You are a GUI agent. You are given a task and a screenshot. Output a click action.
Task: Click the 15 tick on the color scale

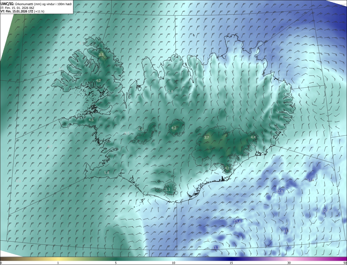tap(231, 263)
